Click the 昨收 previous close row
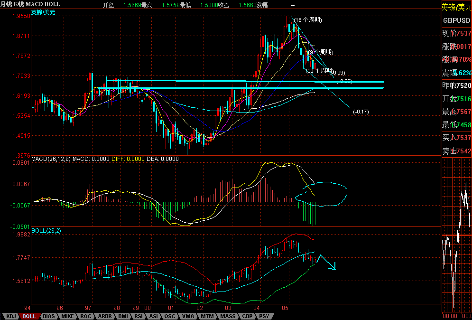This screenshot has height=320, width=472. coord(457,85)
